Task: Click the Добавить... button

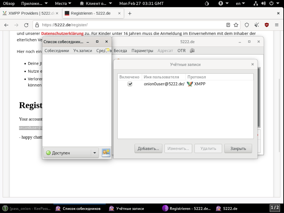Action: [148, 148]
